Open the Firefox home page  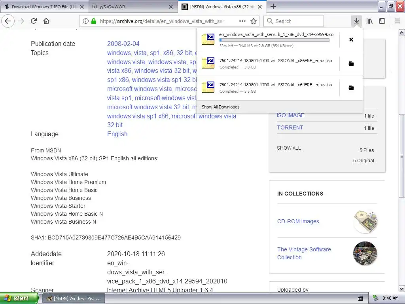point(46,21)
